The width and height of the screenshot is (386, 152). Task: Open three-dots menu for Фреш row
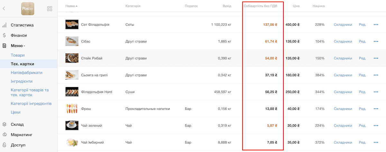(x=376, y=109)
